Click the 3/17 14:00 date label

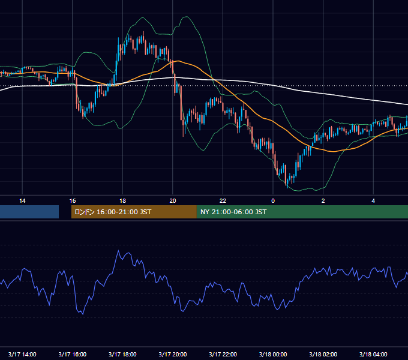click(x=22, y=354)
